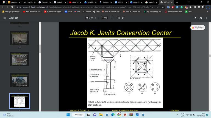The height and width of the screenshot is (118, 211).
Task: Zoom in the PDF with plus button
Action: [x=111, y=18]
